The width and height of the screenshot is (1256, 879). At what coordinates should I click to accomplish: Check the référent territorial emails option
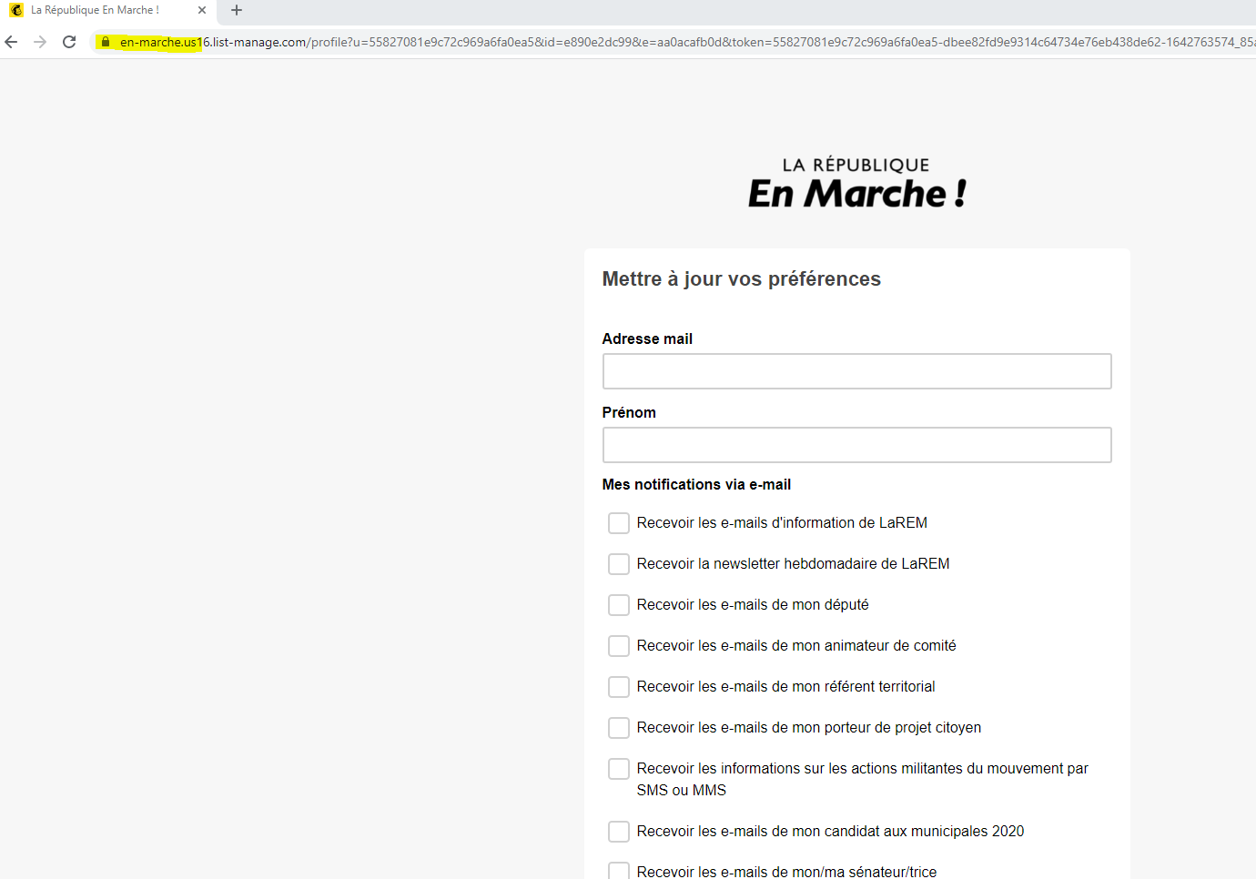point(619,687)
